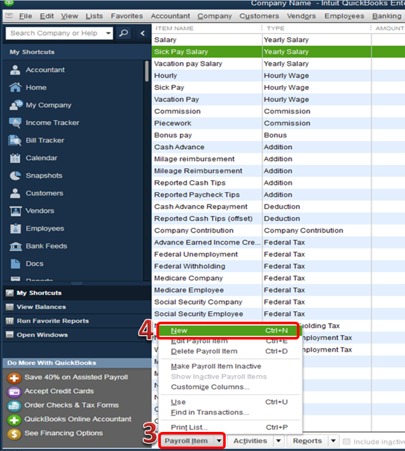Click the View Balances panel icon
405x451 pixels.
coord(10,307)
